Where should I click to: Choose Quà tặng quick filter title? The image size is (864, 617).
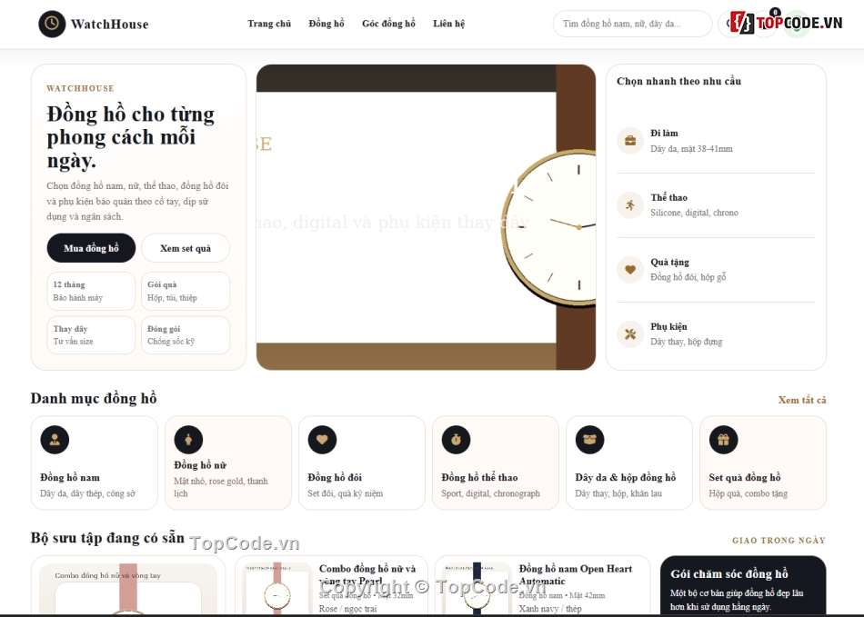[x=669, y=262]
